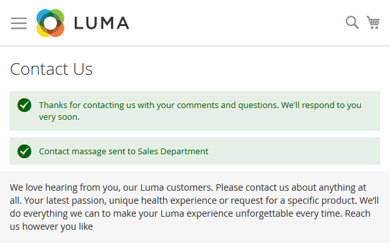
Task: Open the search magnifier icon
Action: [x=352, y=23]
